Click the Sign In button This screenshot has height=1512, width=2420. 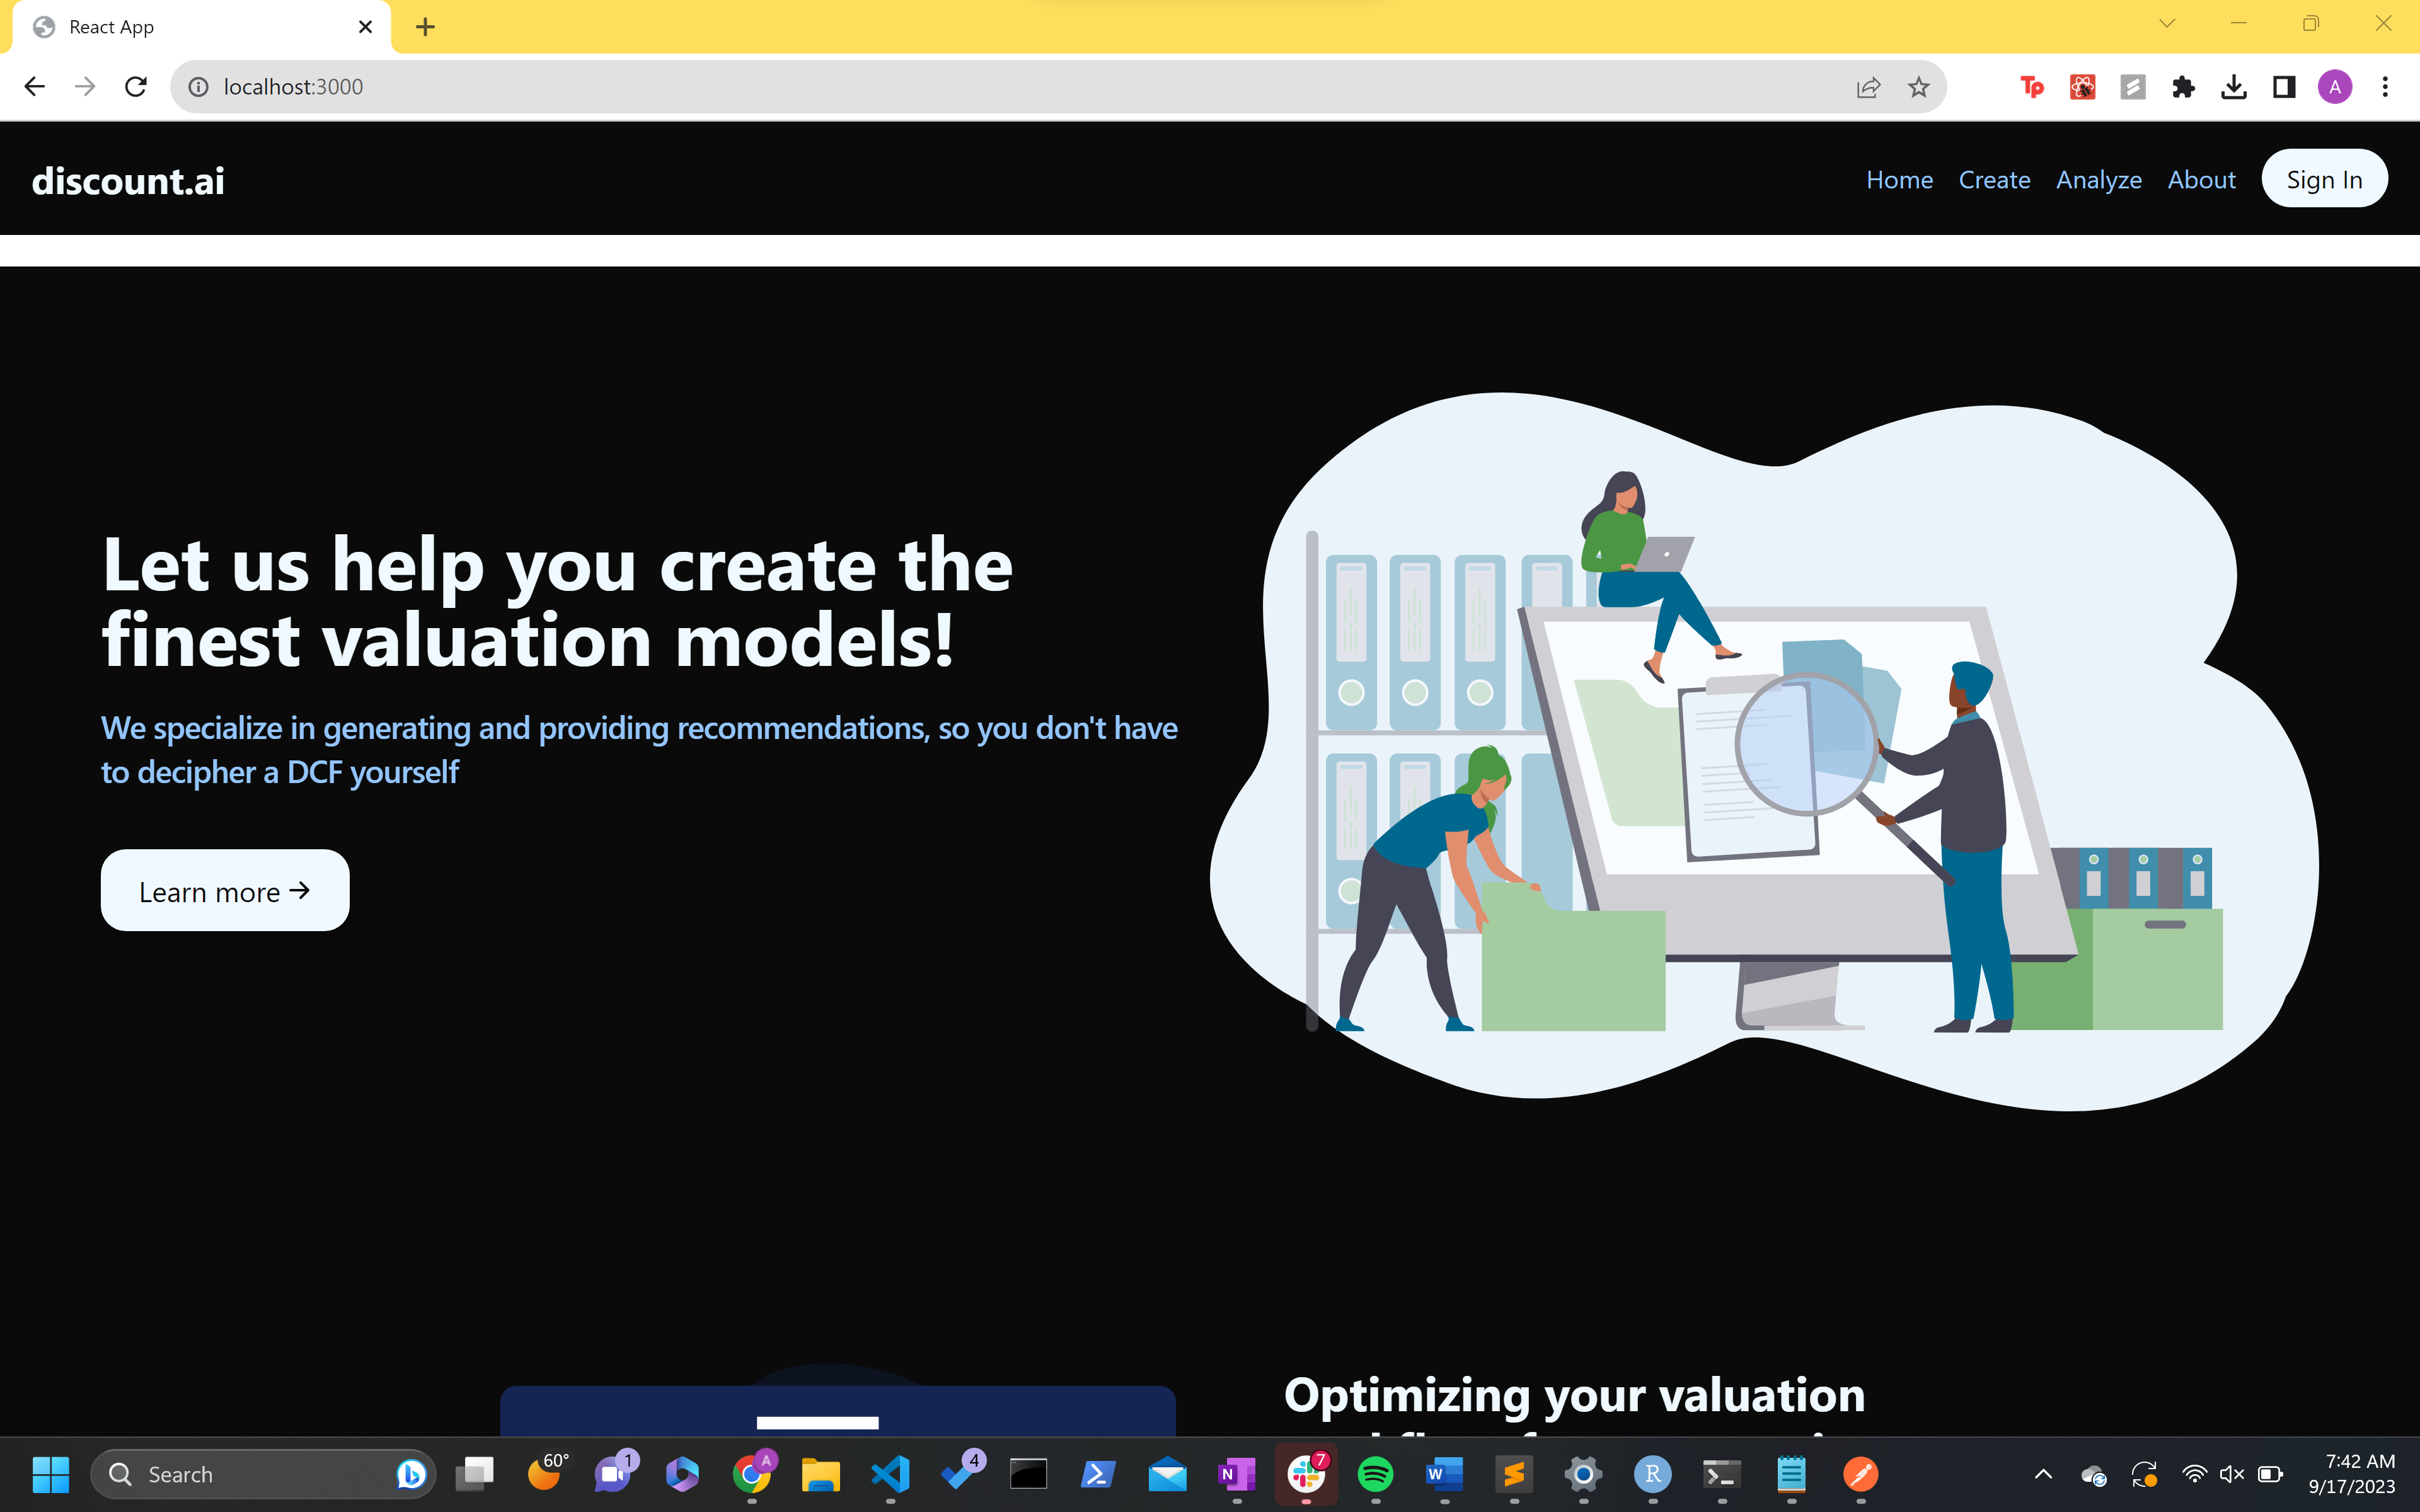(x=2324, y=180)
